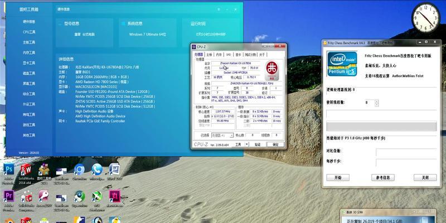Viewport: 446px width, 223px height.
Task: Select 内存工具 in toolbox sidebar
Action: click(x=29, y=52)
